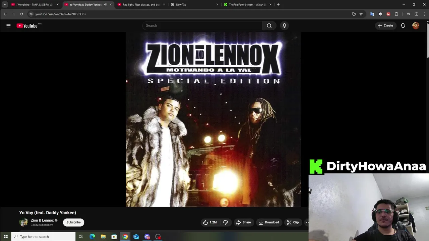This screenshot has height=241, width=429.
Task: Close the New Tab tab
Action: coord(217,5)
